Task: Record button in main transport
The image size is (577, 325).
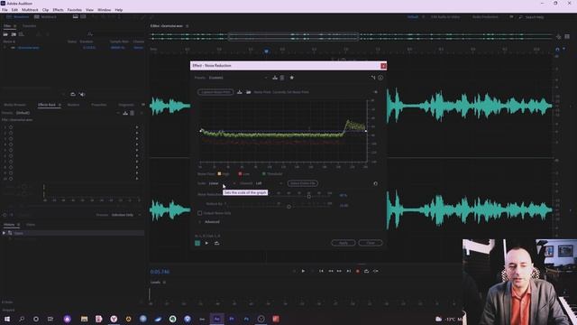Action: pyautogui.click(x=357, y=271)
